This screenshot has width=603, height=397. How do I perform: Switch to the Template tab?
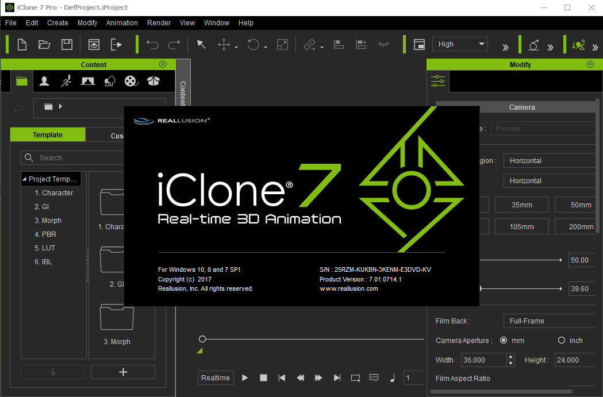pyautogui.click(x=48, y=135)
